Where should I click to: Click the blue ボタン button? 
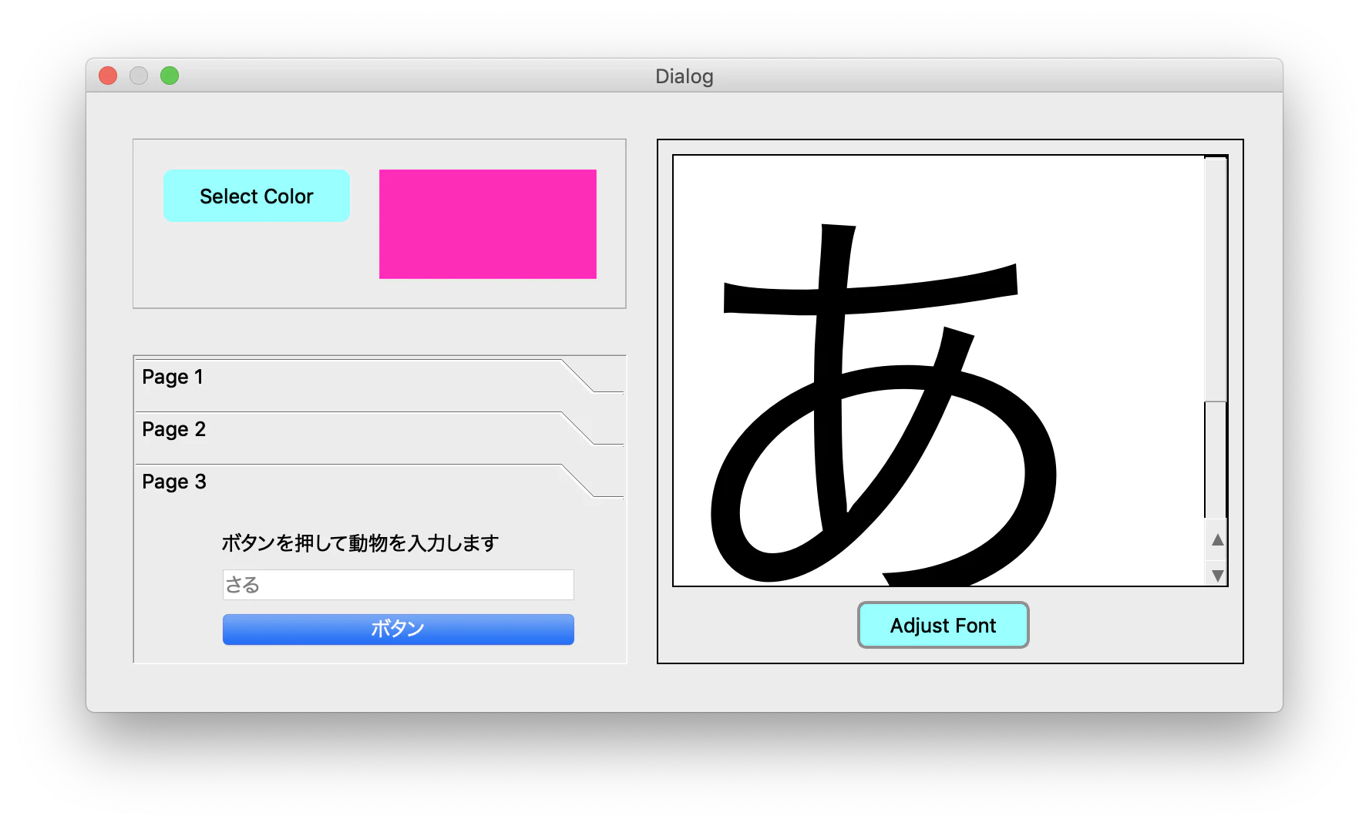point(398,629)
